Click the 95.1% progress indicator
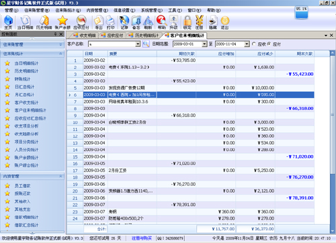Viewport: 336px width, 243px height. (x=302, y=12)
